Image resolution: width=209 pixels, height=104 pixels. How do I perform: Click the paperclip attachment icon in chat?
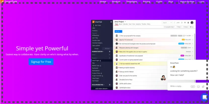[x=203, y=86]
